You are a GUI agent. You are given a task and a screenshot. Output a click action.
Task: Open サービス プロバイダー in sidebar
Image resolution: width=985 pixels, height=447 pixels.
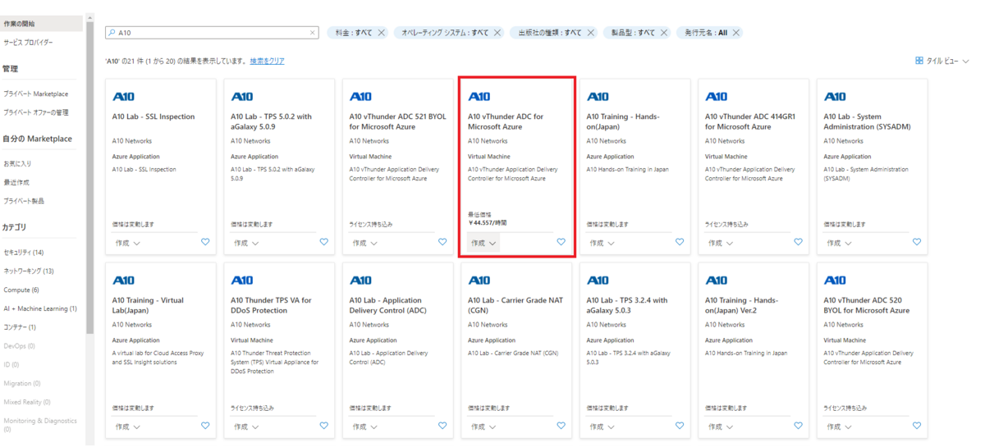click(28, 43)
